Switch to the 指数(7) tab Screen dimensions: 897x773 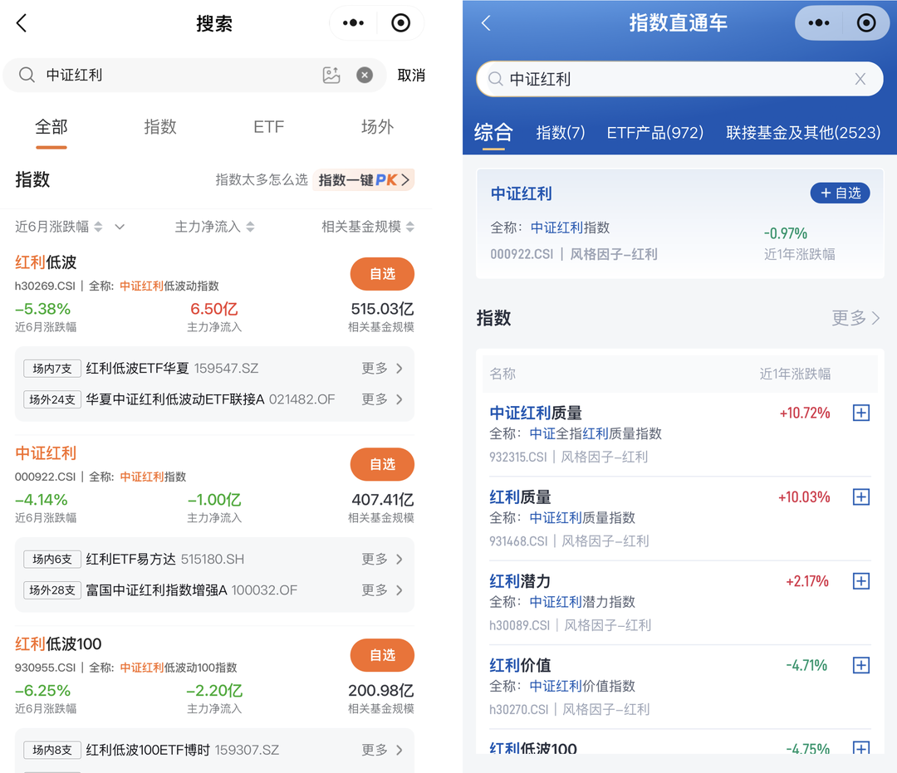(561, 132)
